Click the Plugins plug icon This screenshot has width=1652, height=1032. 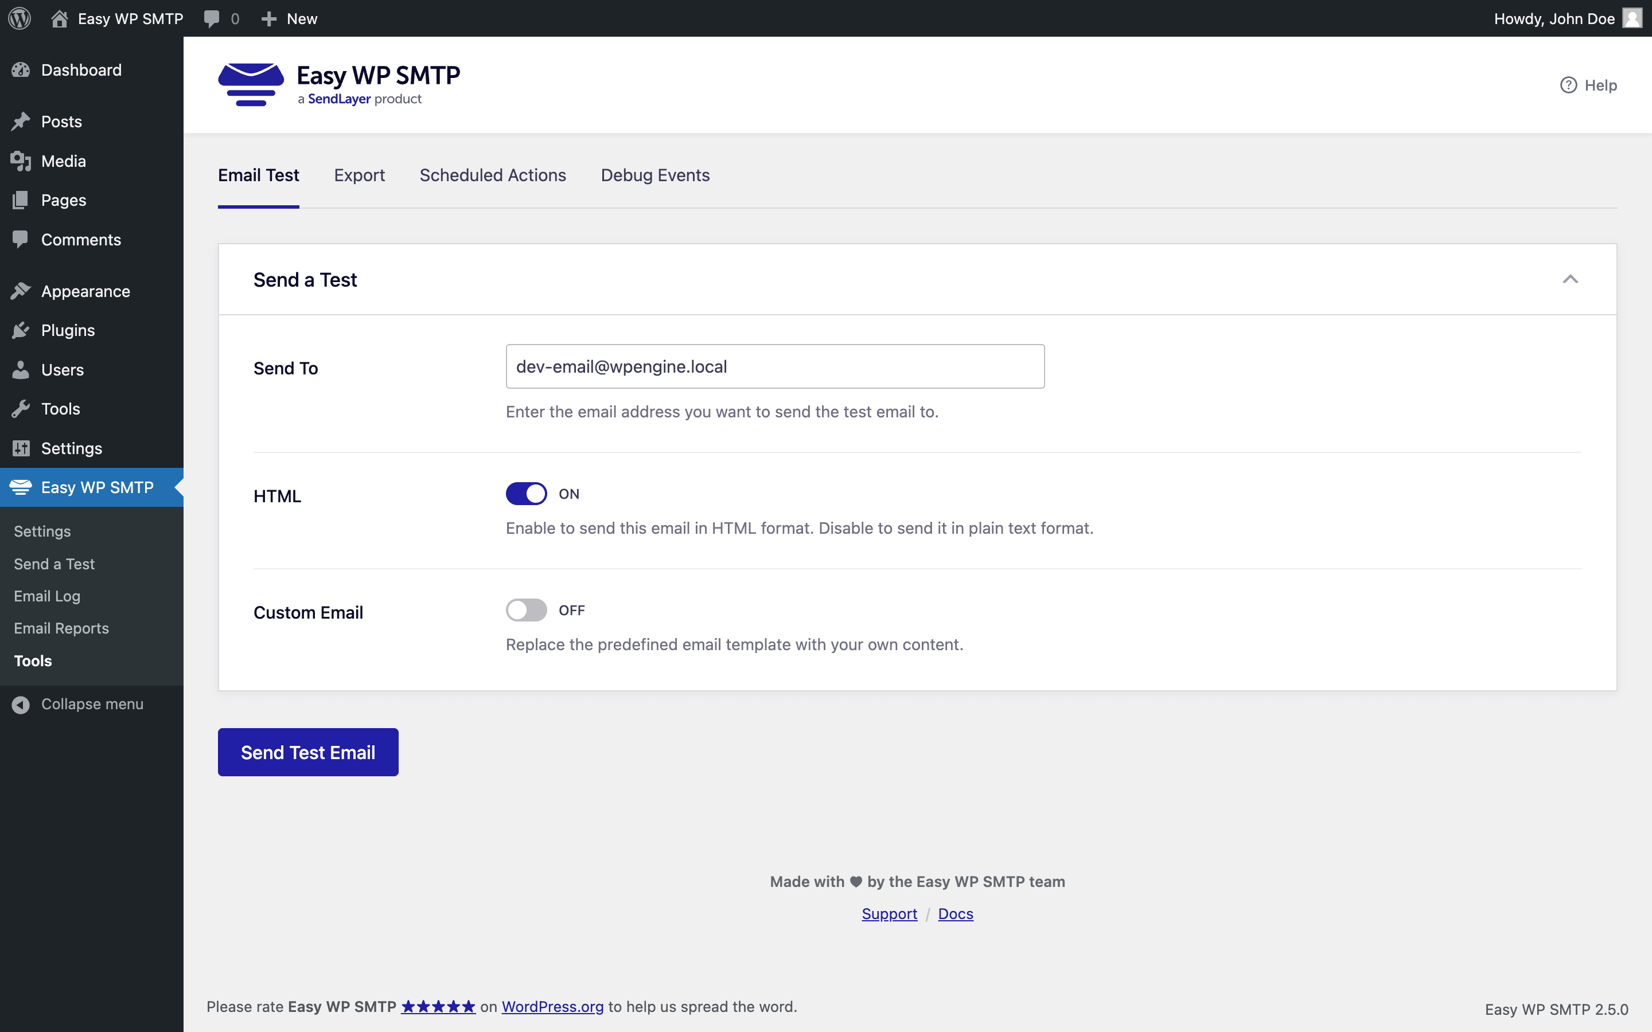[21, 330]
